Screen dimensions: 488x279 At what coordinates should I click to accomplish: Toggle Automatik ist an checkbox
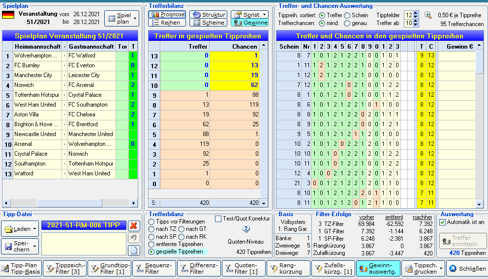[443, 222]
